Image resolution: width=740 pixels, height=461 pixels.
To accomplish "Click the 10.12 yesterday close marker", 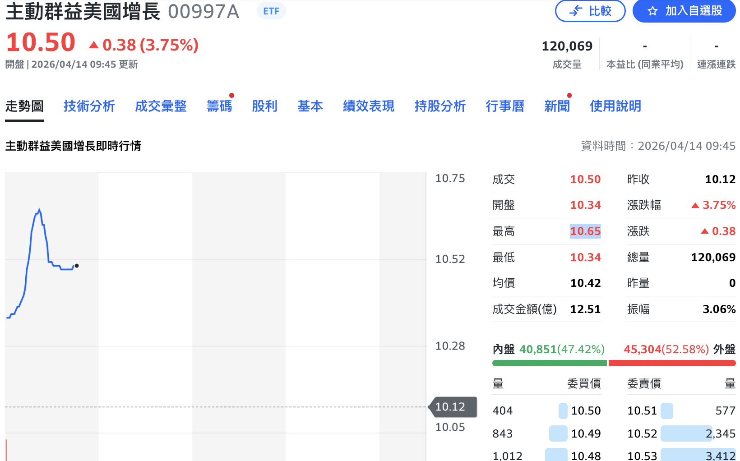I will [451, 406].
